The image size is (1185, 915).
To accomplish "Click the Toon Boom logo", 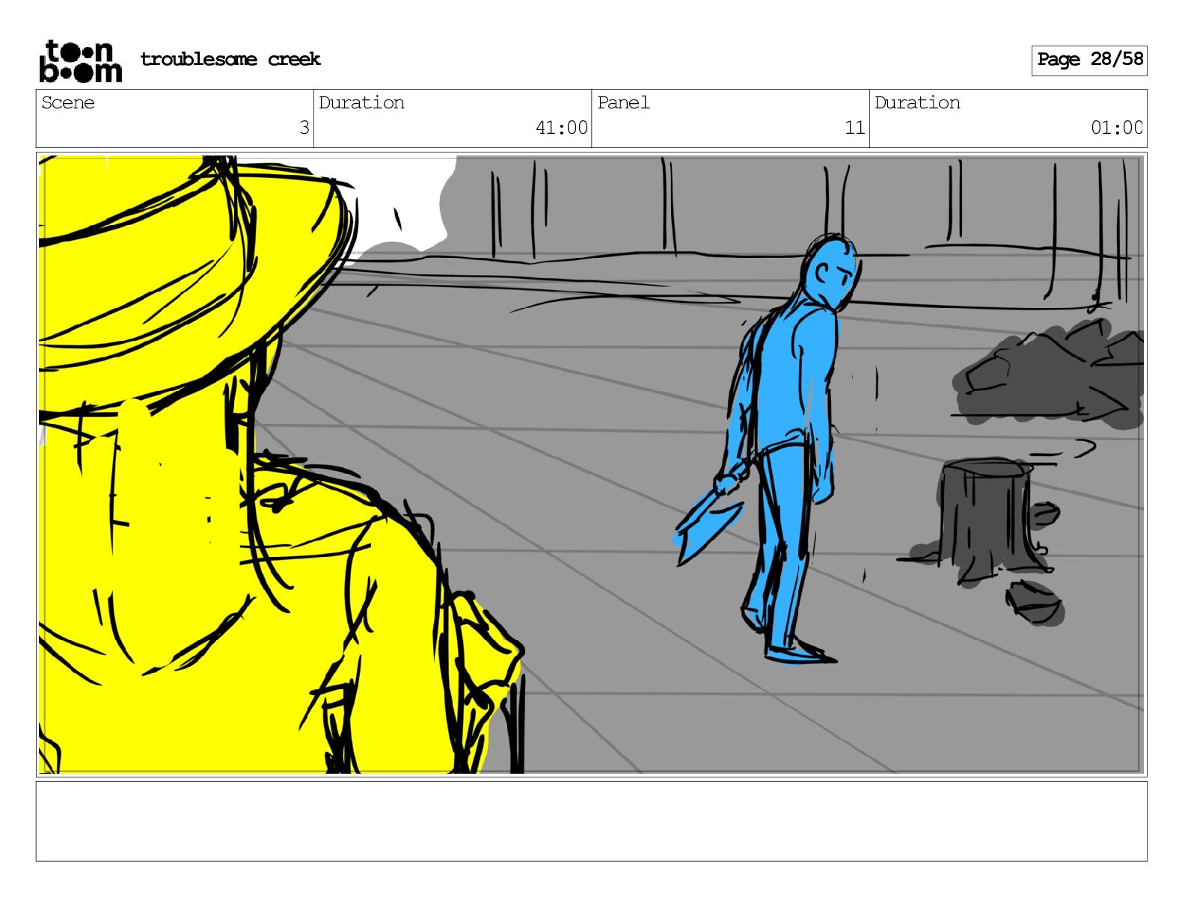I will pyautogui.click(x=80, y=61).
